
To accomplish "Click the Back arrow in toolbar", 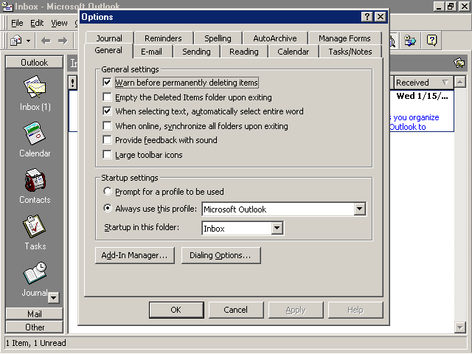I will [x=46, y=41].
